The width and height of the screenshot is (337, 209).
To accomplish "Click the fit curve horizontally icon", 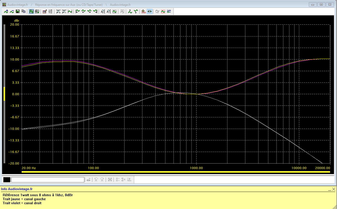I will [70, 11].
